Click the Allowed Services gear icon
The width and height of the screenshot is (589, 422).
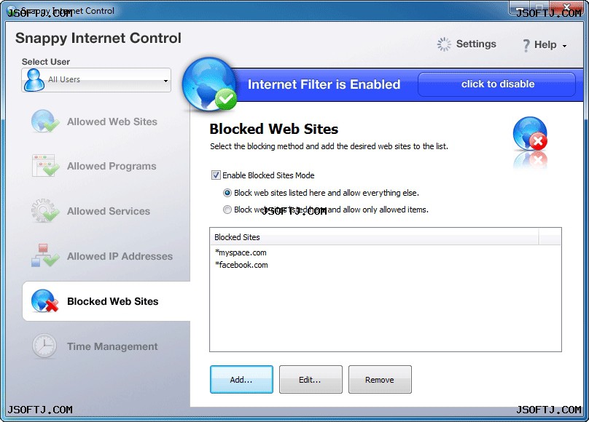(45, 210)
